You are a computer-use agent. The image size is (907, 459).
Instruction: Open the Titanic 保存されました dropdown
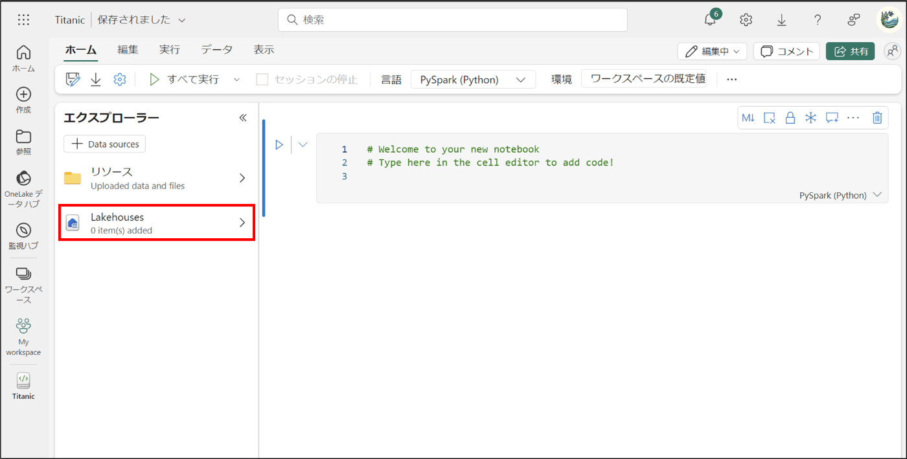click(x=181, y=20)
